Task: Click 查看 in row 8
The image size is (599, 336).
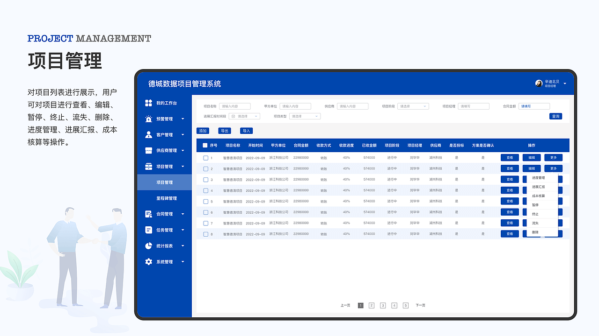Action: (x=510, y=234)
